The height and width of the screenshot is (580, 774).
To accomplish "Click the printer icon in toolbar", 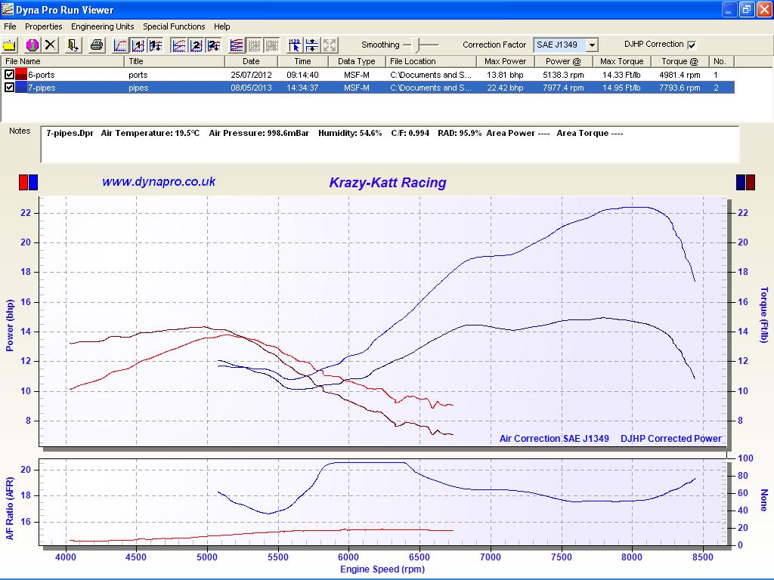I will pyautogui.click(x=97, y=45).
